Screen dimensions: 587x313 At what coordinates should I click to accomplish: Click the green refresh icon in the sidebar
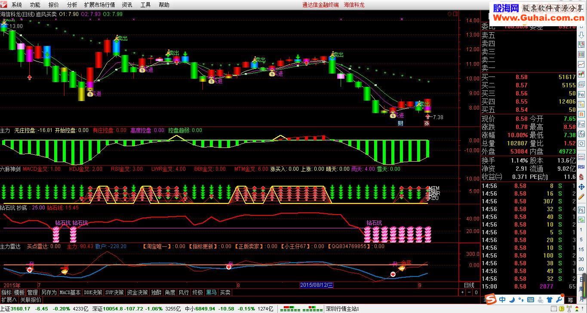[581, 220]
